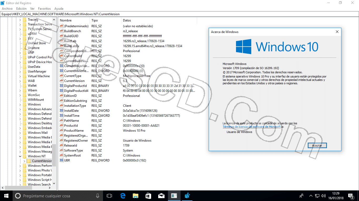This screenshot has height=201, width=359.
Task: Switch to Registry Editor taskbar icon
Action: [x=187, y=196]
